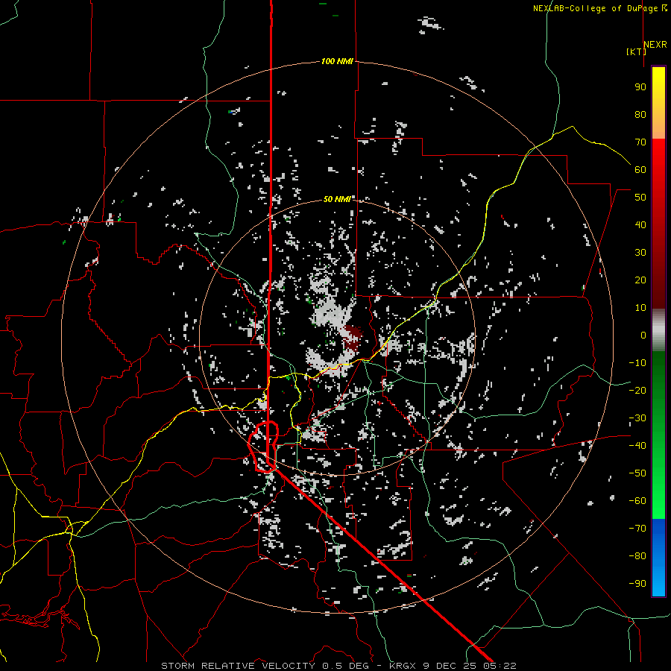Click the KT units label above color scale

coord(636,51)
